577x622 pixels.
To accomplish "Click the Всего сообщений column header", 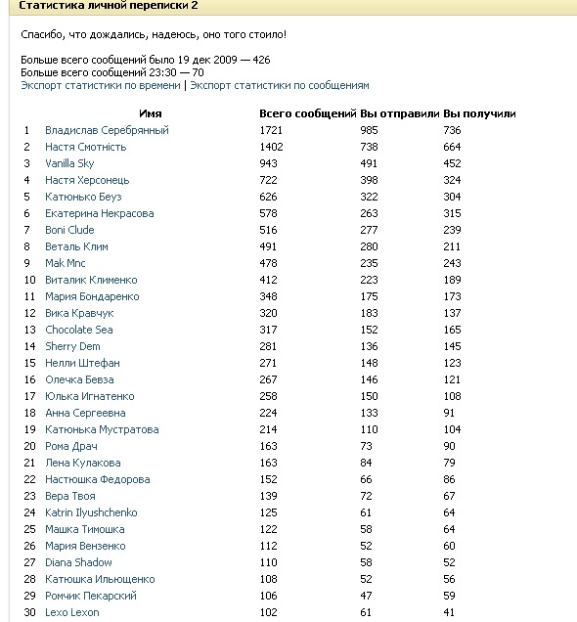I will pos(308,113).
